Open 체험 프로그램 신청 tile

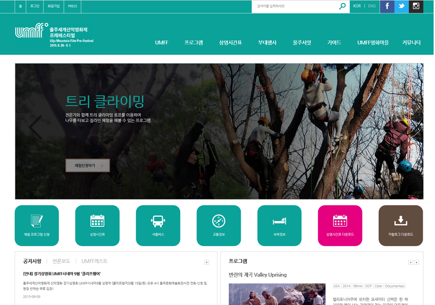(37, 225)
